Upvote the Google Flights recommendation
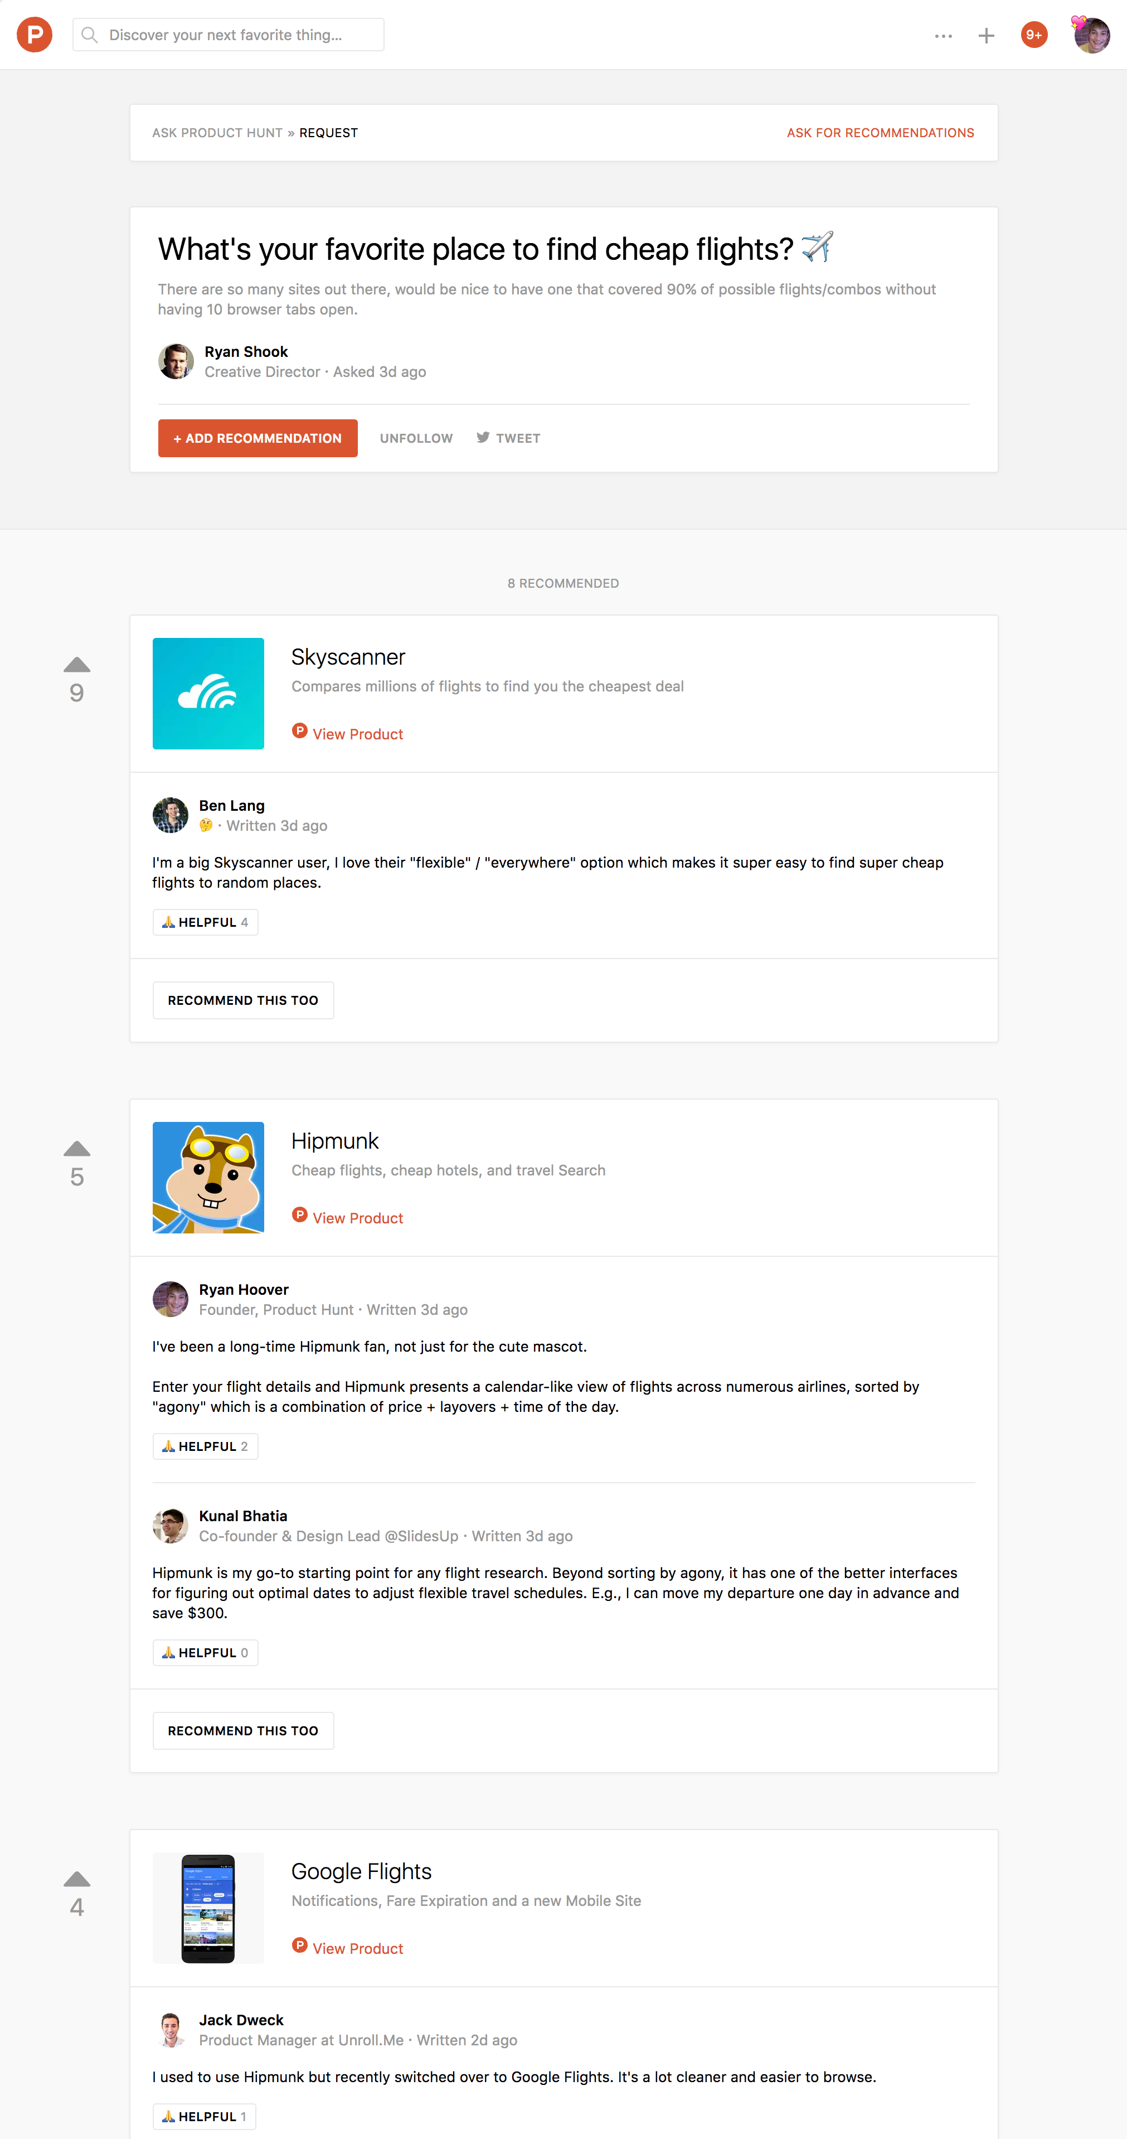 [76, 1880]
